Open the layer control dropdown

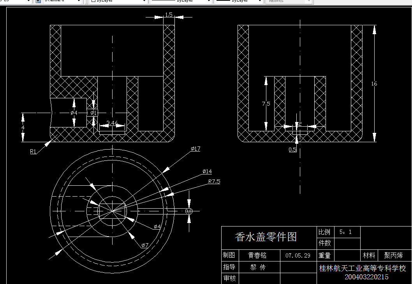click(x=29, y=2)
